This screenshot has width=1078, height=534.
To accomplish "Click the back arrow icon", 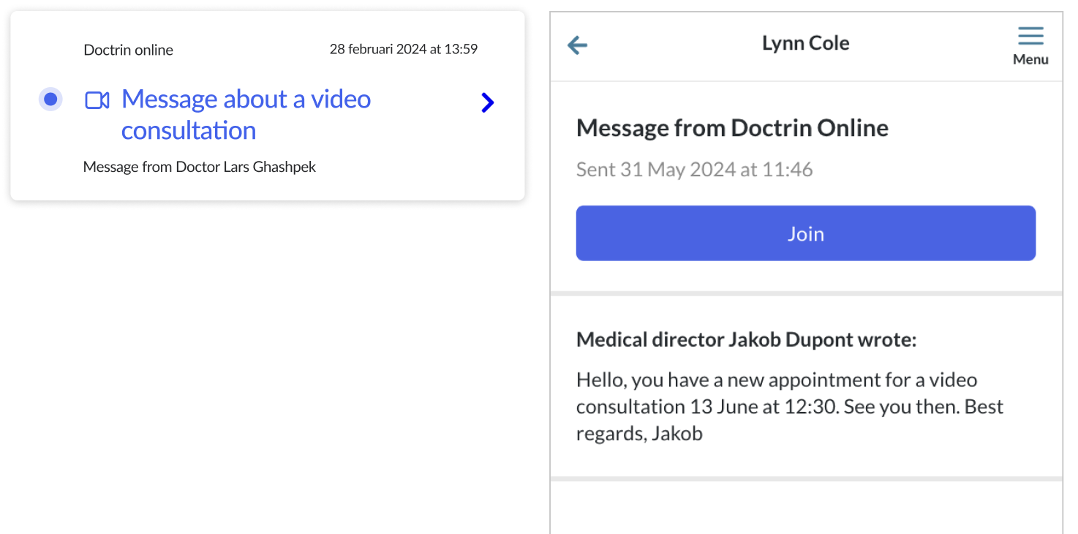I will [x=578, y=45].
